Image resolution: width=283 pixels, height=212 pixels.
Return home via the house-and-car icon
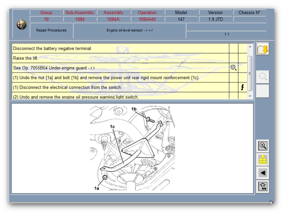263,187
